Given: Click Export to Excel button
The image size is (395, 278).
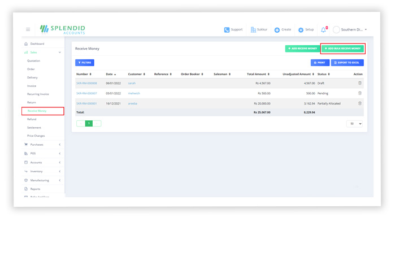Looking at the screenshot, I should point(347,63).
